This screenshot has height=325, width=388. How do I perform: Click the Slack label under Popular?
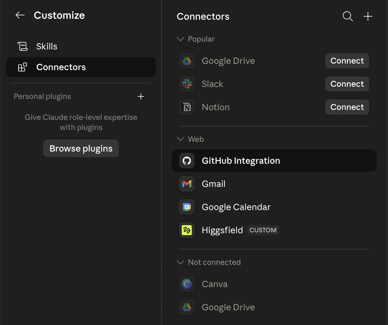pos(212,84)
